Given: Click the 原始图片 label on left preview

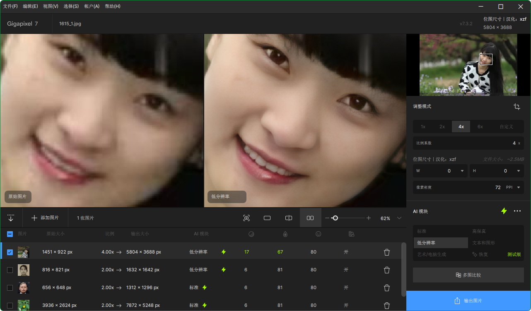Looking at the screenshot, I should click(18, 197).
